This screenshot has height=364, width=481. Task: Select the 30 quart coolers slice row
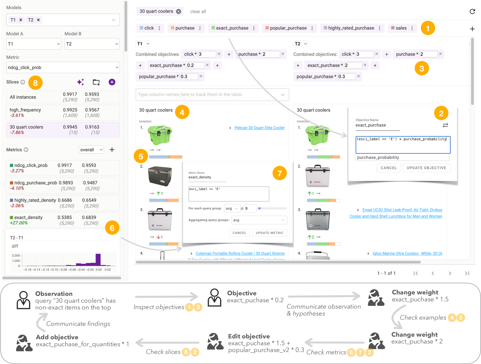63,130
